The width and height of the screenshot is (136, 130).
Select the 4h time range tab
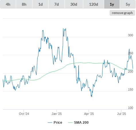click(8, 4)
